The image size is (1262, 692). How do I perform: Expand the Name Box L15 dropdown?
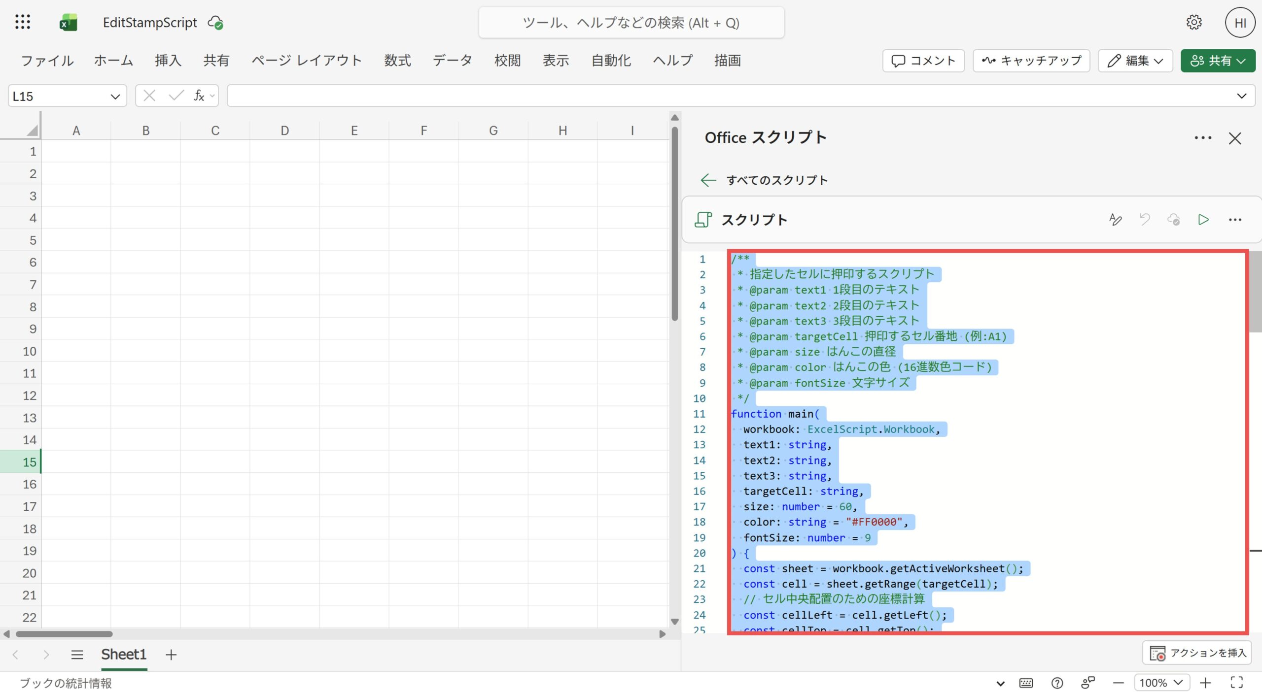[x=115, y=97]
